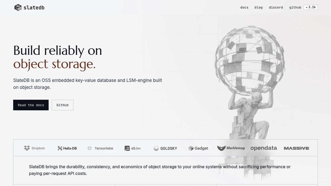
Task: Open the blog nav link
Action: 258,7
